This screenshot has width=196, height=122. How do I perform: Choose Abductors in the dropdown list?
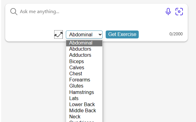pos(80,49)
